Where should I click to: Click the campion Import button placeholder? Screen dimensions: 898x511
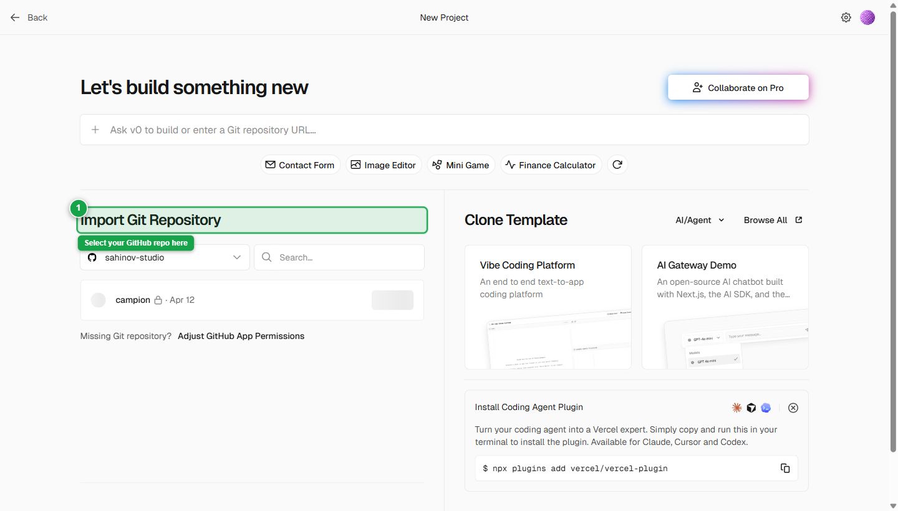click(x=392, y=300)
